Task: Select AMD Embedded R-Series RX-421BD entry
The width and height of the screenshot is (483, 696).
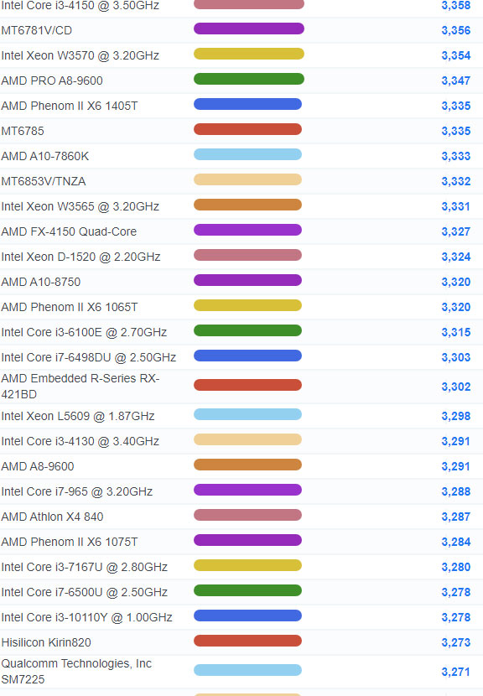Action: coord(80,387)
